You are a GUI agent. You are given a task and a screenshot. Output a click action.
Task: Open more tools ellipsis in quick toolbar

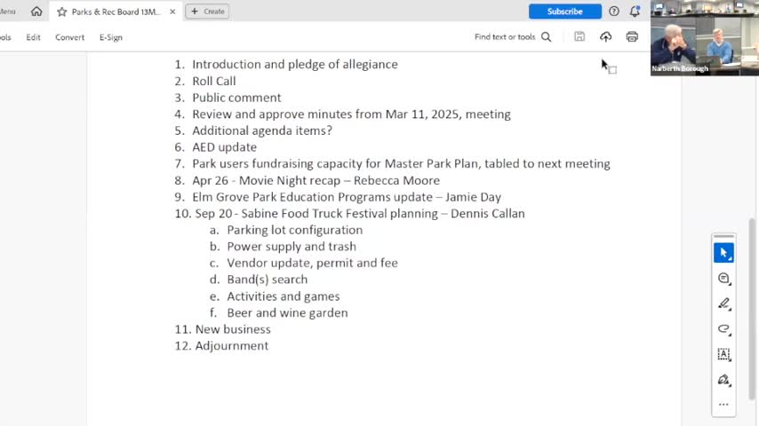[723, 404]
